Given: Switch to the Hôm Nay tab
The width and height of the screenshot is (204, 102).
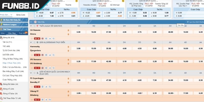Looking at the screenshot, I should point(11,33).
